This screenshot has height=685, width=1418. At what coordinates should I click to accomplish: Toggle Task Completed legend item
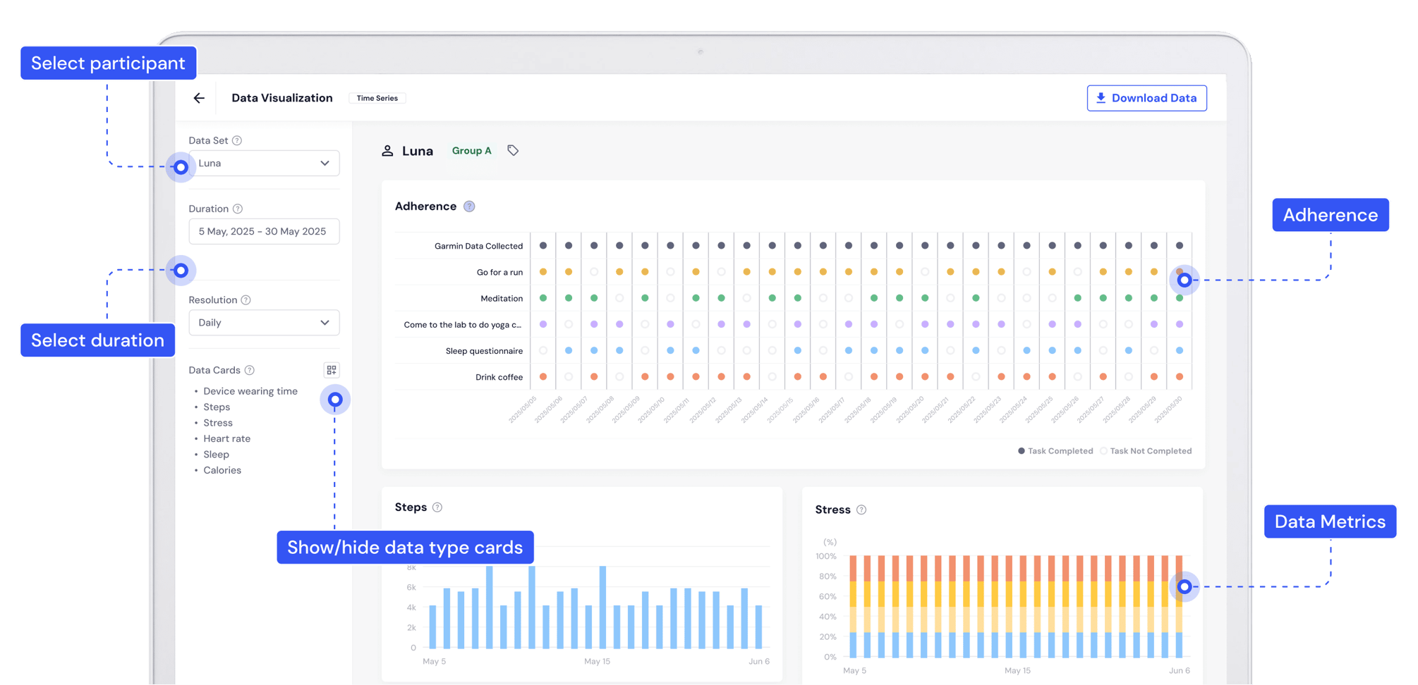[x=1055, y=451]
